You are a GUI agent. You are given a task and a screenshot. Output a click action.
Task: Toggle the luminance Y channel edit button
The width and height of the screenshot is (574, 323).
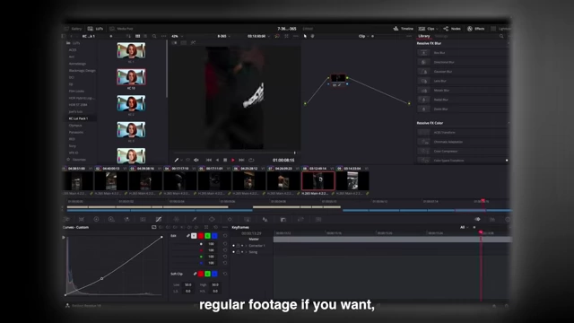click(x=194, y=236)
